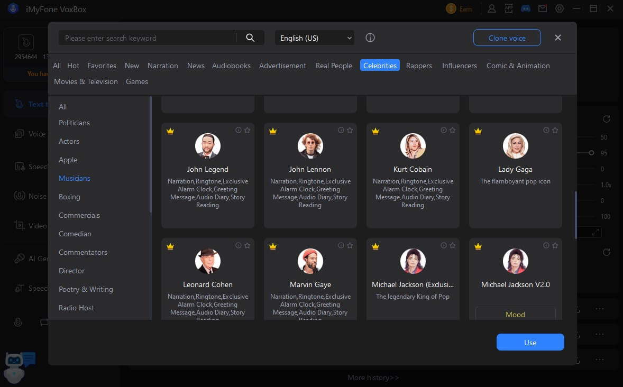Viewport: 623px width, 387px height.
Task: Show Kurt Cobain voice info icon
Action: (443, 130)
